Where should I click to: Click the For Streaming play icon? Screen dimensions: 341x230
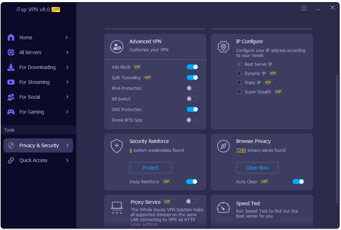[11, 82]
